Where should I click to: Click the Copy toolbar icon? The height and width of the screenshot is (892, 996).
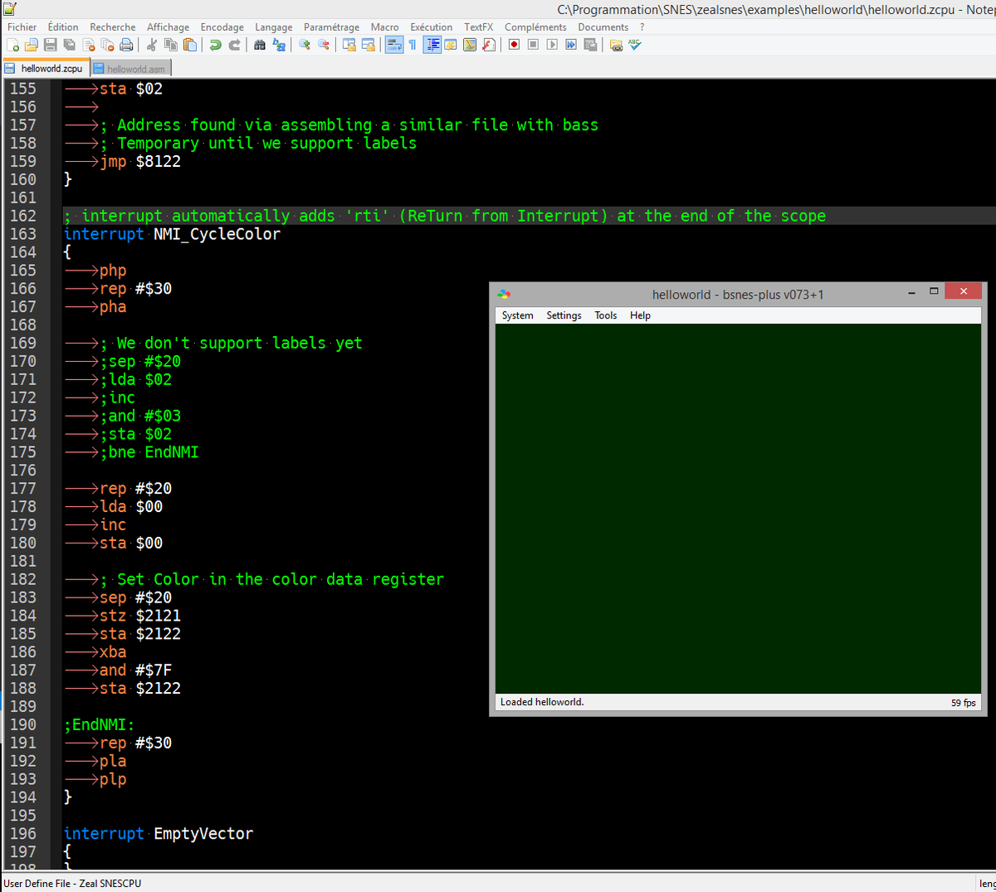click(171, 45)
